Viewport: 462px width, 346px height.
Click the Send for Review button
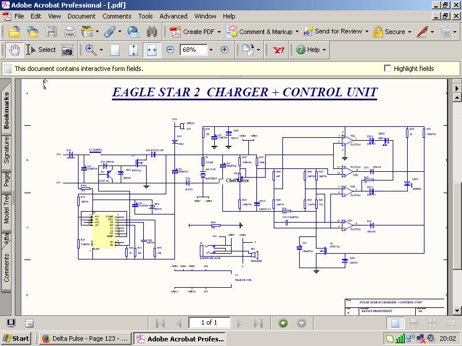click(334, 32)
